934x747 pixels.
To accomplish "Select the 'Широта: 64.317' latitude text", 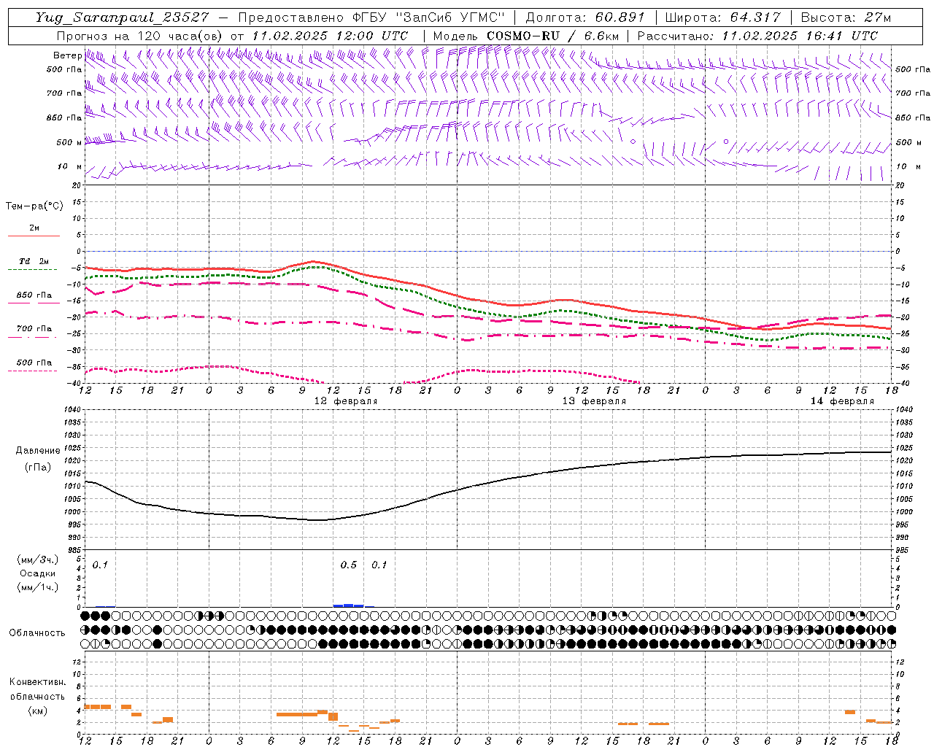I will 722,18.
